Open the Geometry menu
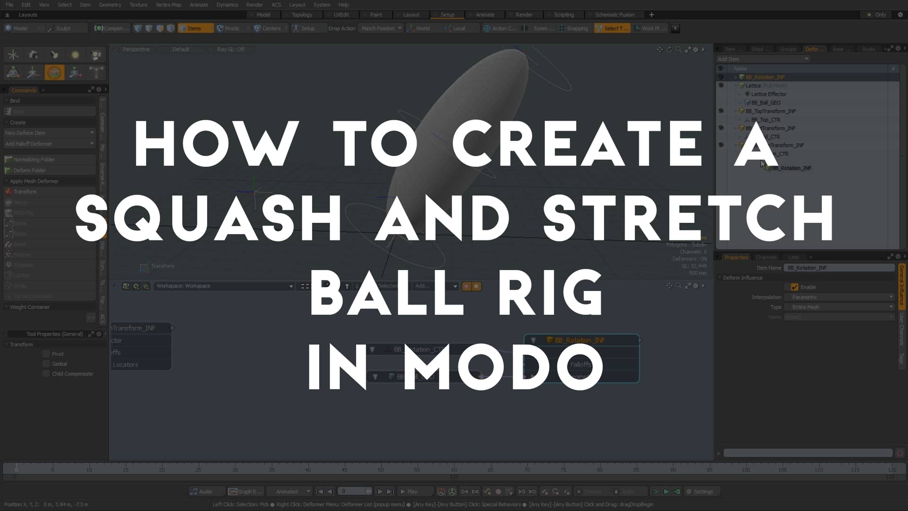Screen dimensions: 908x511 point(110,5)
